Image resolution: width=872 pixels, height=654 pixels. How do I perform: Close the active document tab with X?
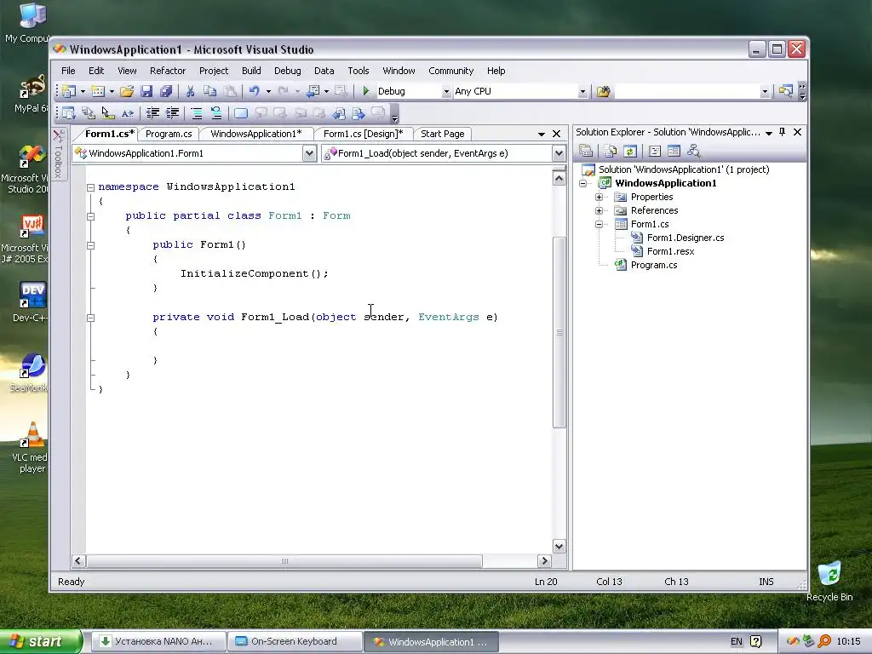557,134
